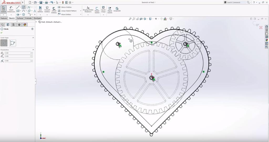Open the Quick Snaps tool

104,9
